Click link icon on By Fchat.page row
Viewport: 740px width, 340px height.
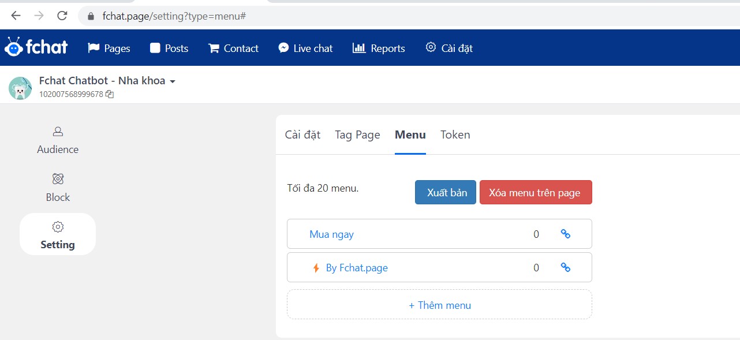pyautogui.click(x=566, y=267)
